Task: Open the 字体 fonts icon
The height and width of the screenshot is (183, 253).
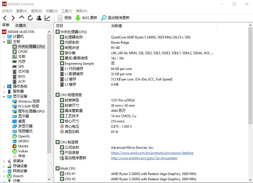Action: coord(15,156)
